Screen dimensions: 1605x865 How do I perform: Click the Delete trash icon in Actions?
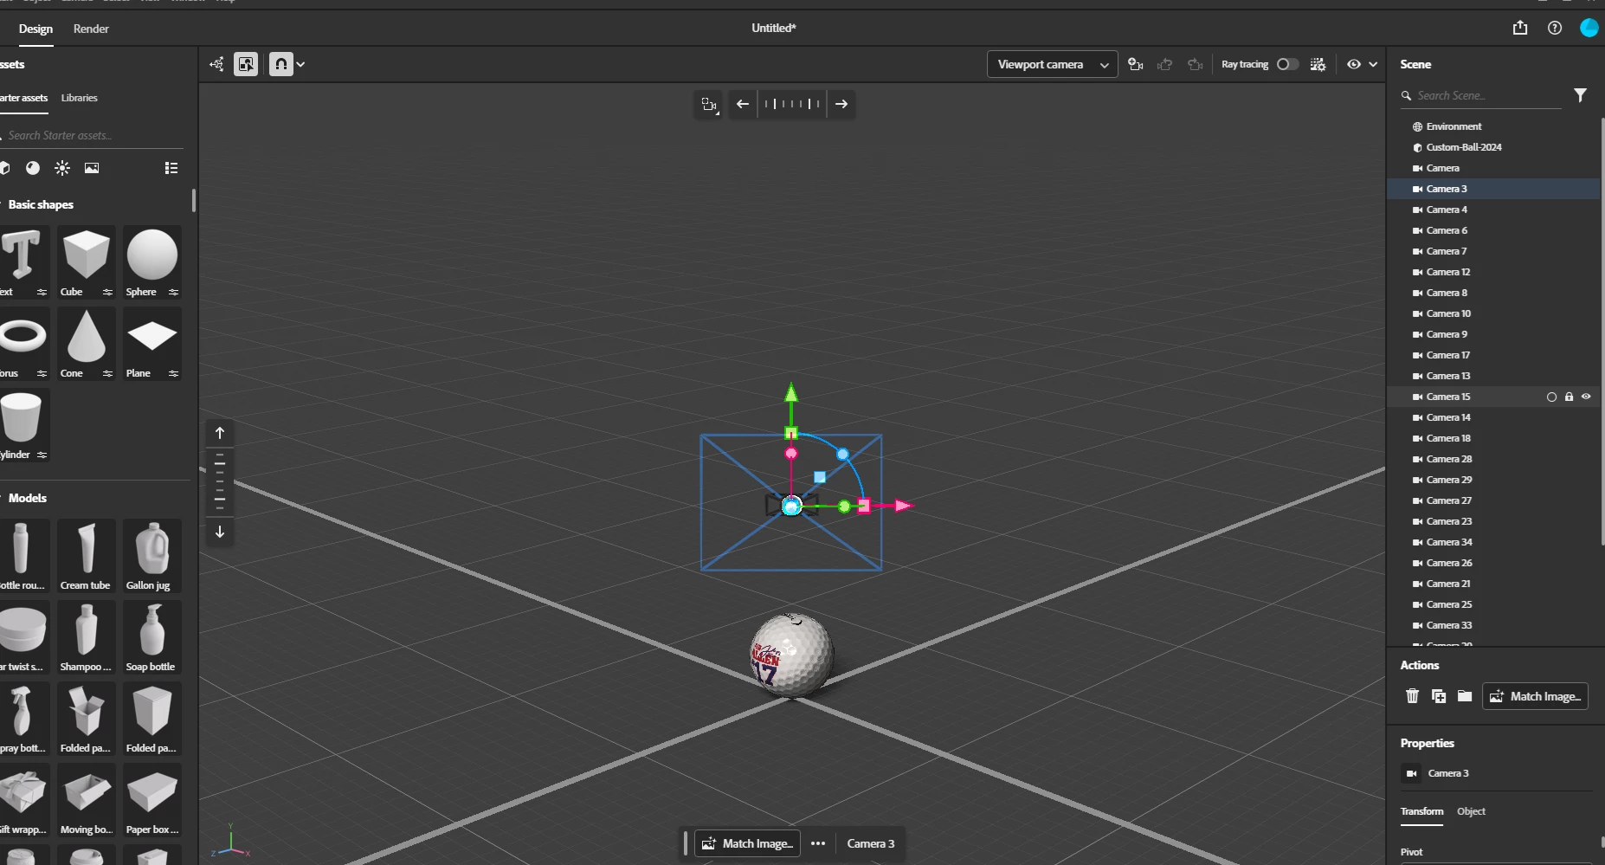1412,696
